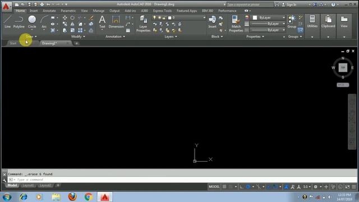
Task: Click the keyword search box
Action: (250, 4)
